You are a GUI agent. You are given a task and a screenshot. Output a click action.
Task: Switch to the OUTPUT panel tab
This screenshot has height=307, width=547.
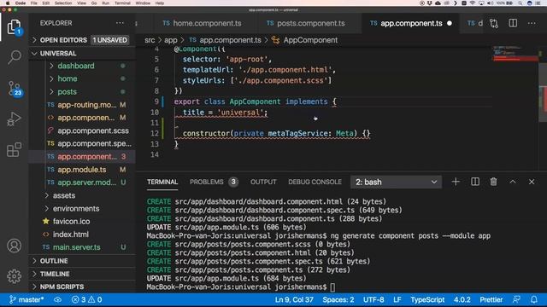[263, 182]
